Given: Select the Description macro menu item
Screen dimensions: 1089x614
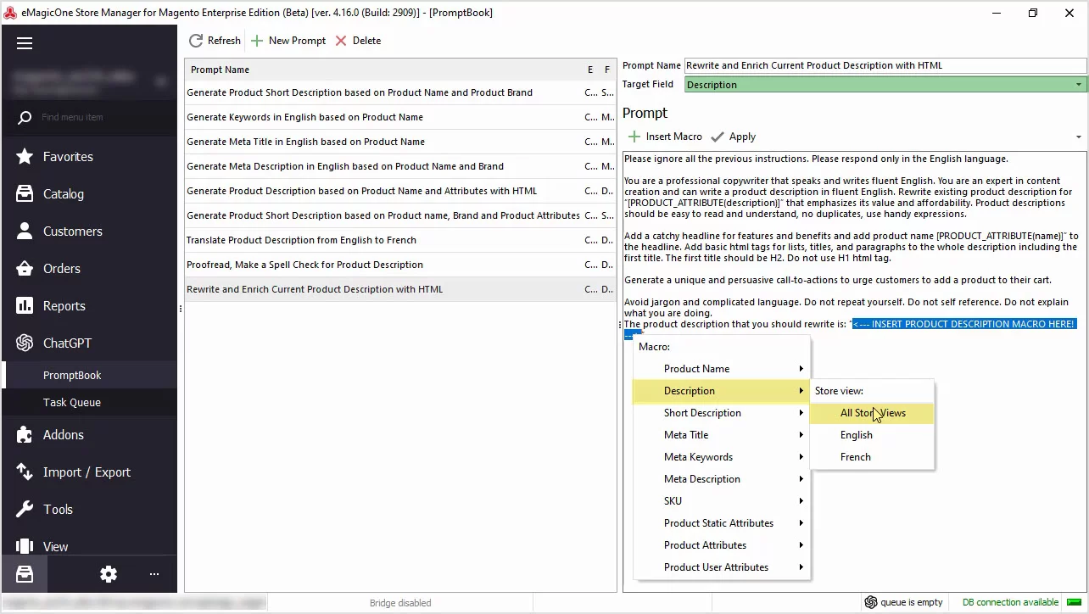Looking at the screenshot, I should [722, 391].
